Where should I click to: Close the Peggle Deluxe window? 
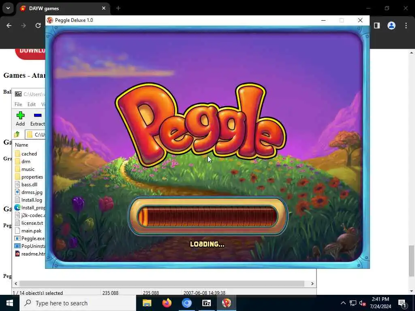(360, 20)
